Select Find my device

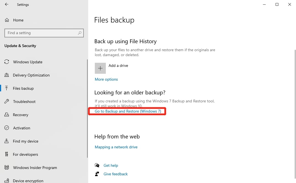coord(25,141)
